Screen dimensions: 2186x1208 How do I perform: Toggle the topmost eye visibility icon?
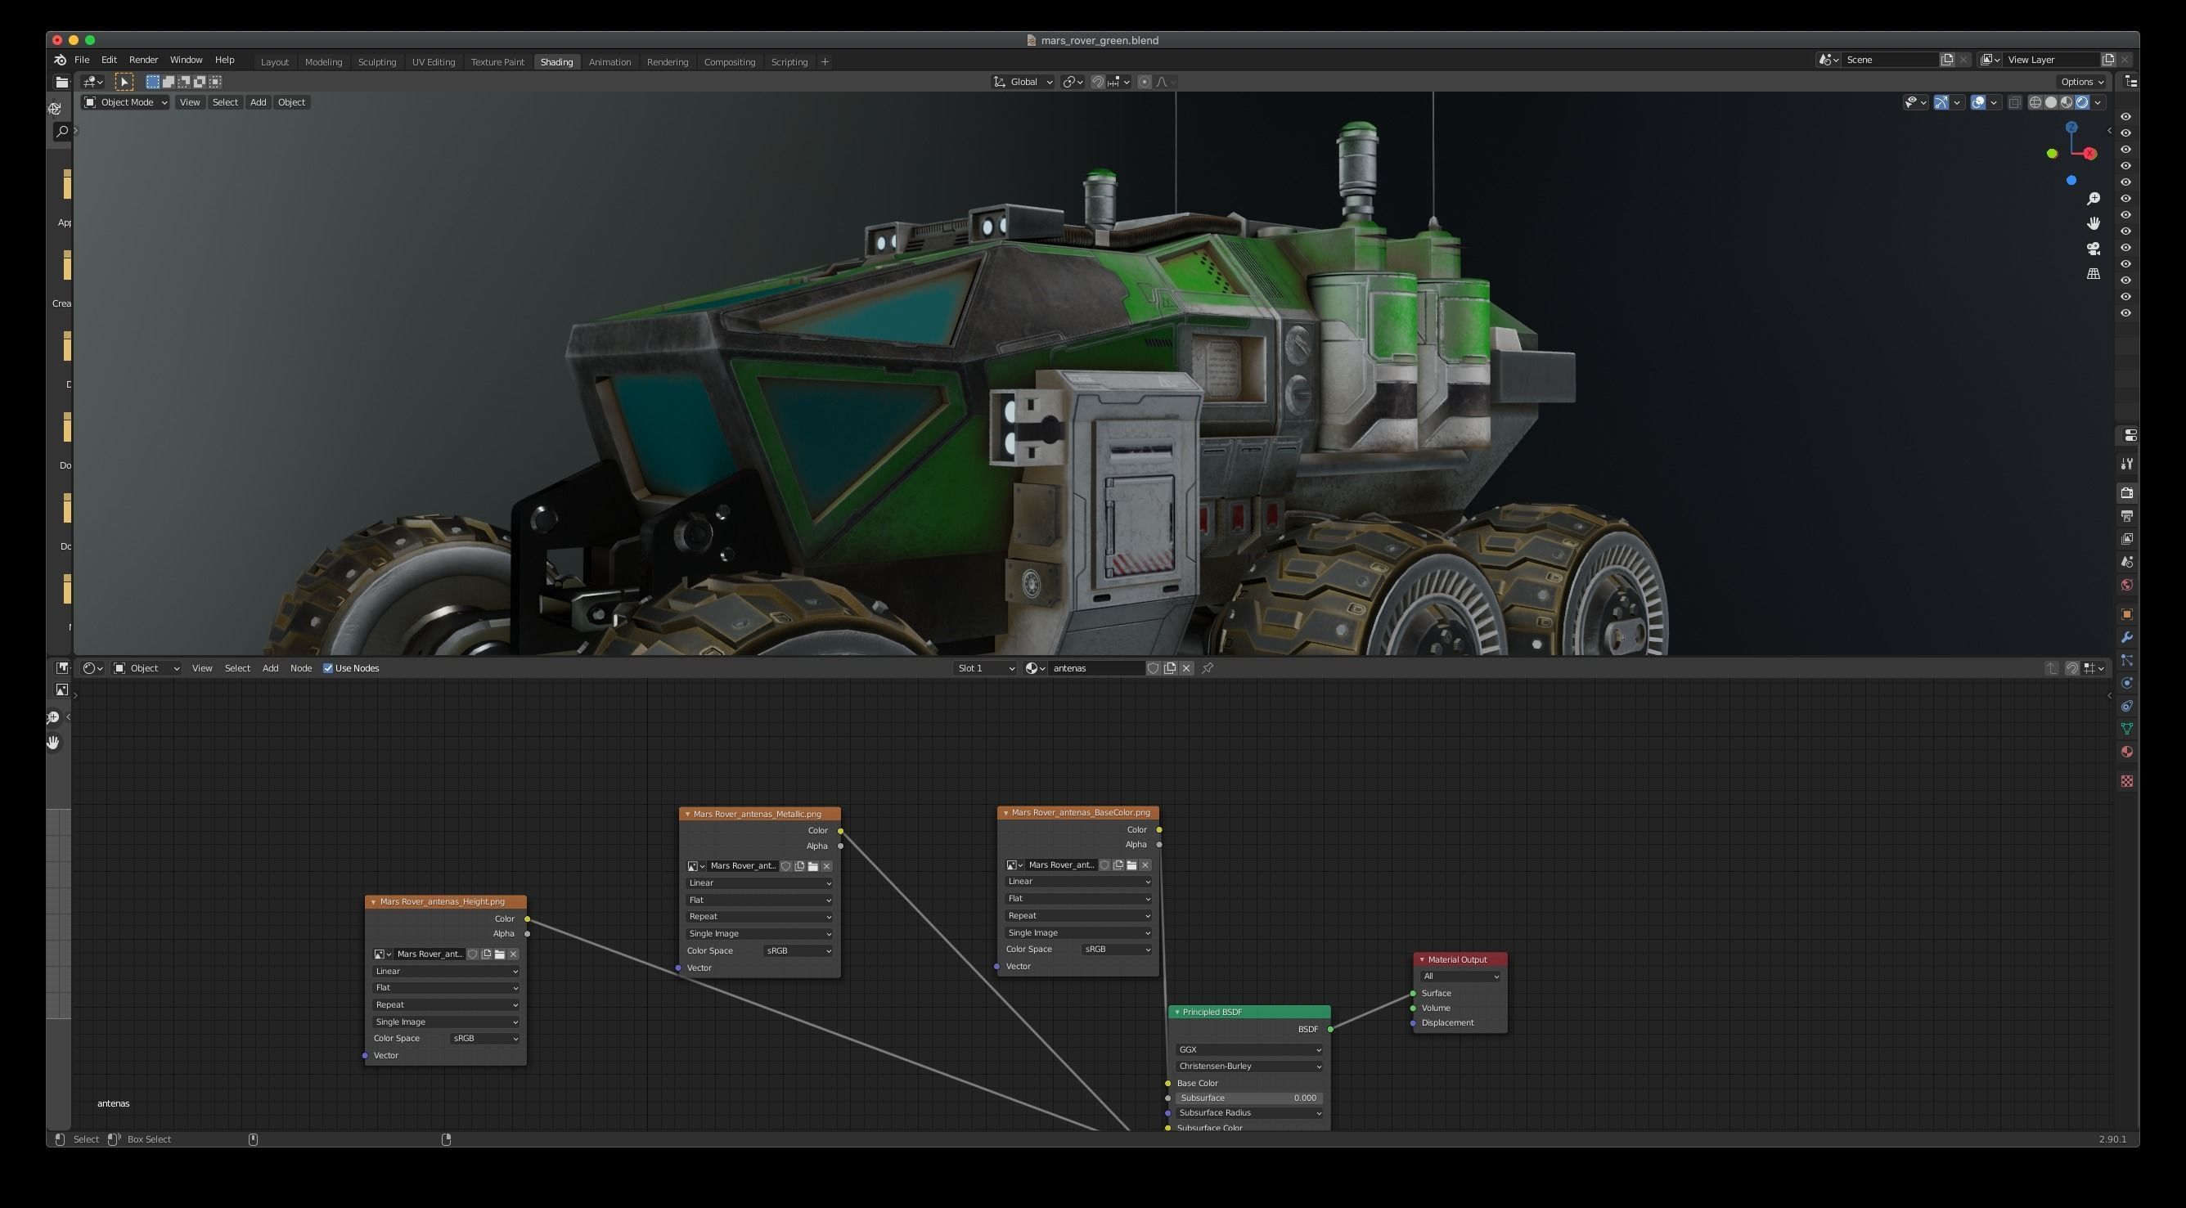pyautogui.click(x=2125, y=117)
